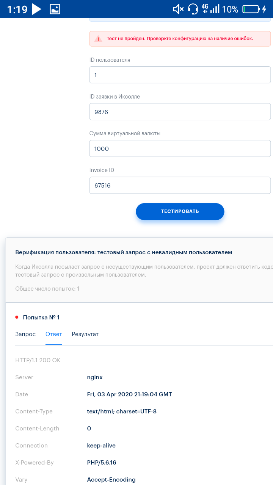Click the Invoice ID input field
Viewport: 273px width, 485px height.
pos(180,185)
